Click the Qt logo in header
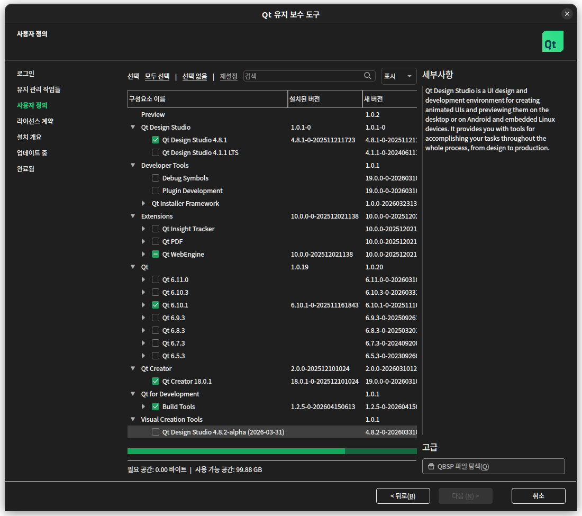This screenshot has width=582, height=516. point(553,41)
